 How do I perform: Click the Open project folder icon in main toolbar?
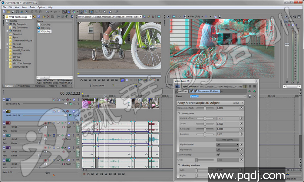pyautogui.click(x=8, y=12)
